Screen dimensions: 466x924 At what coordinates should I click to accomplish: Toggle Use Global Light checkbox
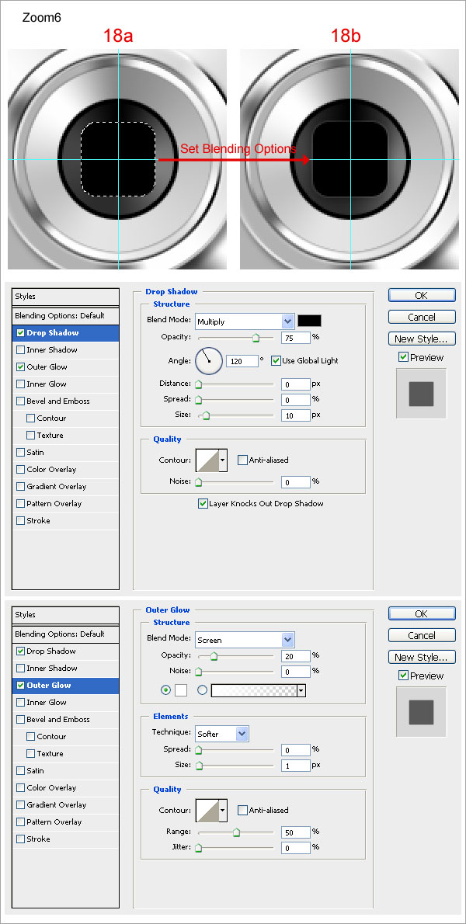click(x=276, y=360)
